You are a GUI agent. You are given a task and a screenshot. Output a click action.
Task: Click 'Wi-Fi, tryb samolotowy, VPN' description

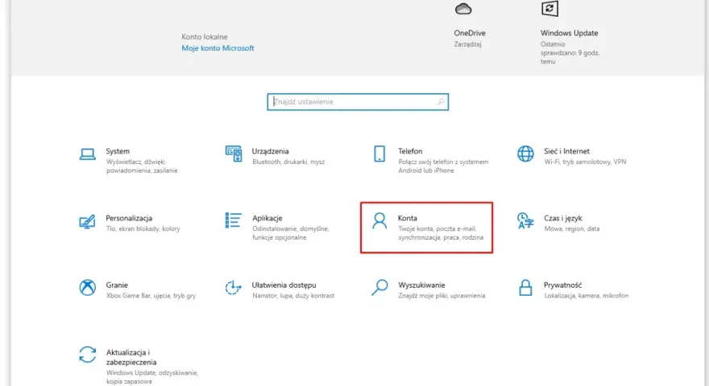click(x=585, y=162)
